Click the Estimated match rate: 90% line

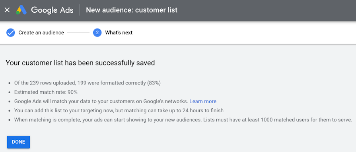tap(46, 92)
